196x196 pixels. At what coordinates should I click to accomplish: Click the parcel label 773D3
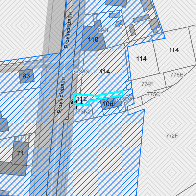[124, 99]
